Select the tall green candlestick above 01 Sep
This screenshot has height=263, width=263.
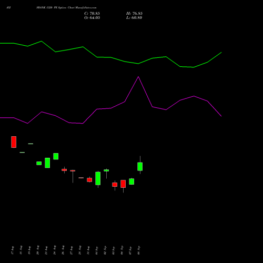98,178
